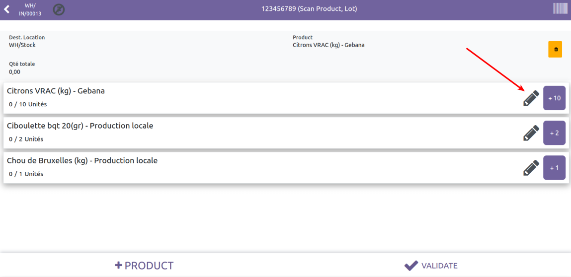Add 2 units to Ciboulette bqt
The height and width of the screenshot is (277, 571).
pos(554,133)
